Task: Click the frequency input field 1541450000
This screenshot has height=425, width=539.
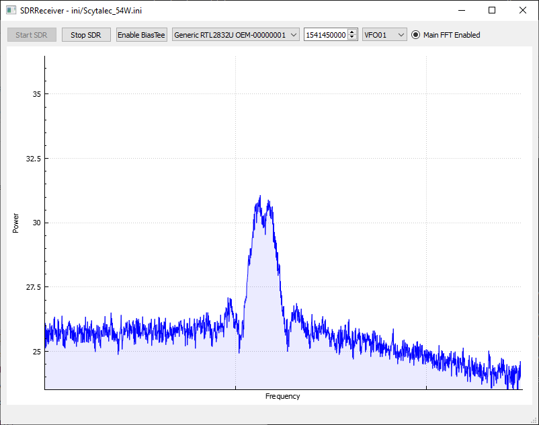Action: (x=325, y=35)
